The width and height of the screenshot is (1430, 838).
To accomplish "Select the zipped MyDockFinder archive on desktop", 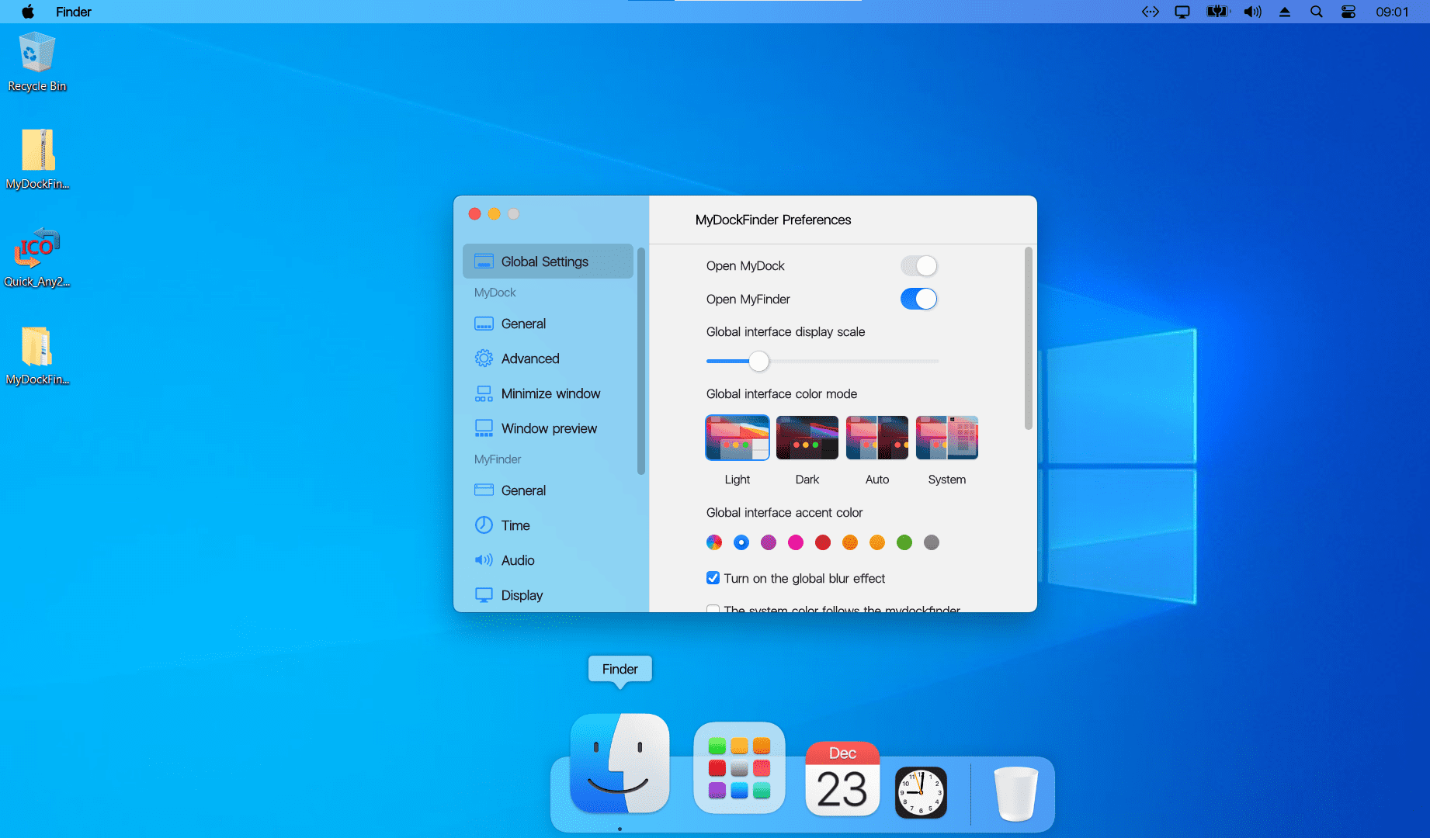I will point(37,159).
